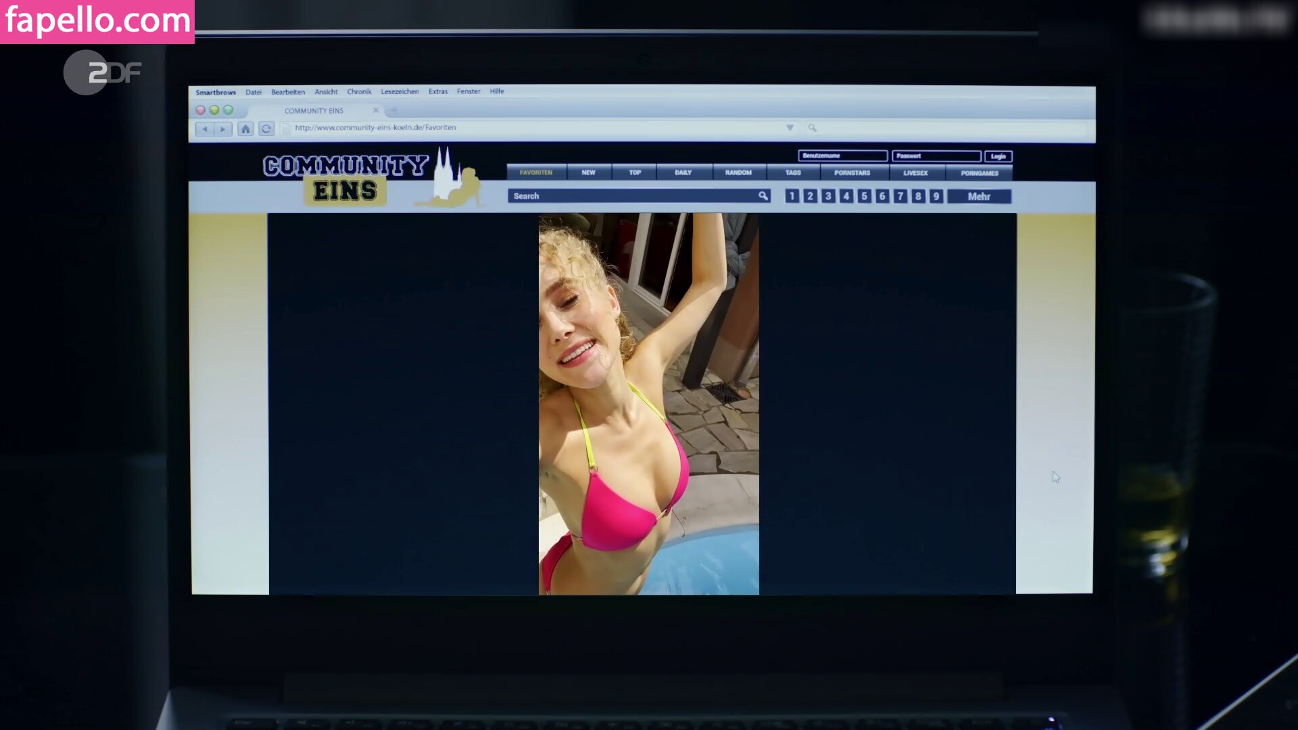Select the FAVORITEN navigation tab
1298x730 pixels.
click(536, 173)
